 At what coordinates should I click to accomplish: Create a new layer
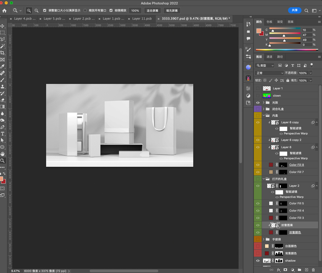(x=306, y=270)
